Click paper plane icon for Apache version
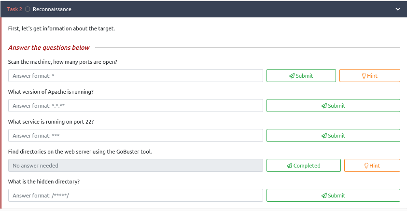The height and width of the screenshot is (211, 407). pyautogui.click(x=324, y=106)
